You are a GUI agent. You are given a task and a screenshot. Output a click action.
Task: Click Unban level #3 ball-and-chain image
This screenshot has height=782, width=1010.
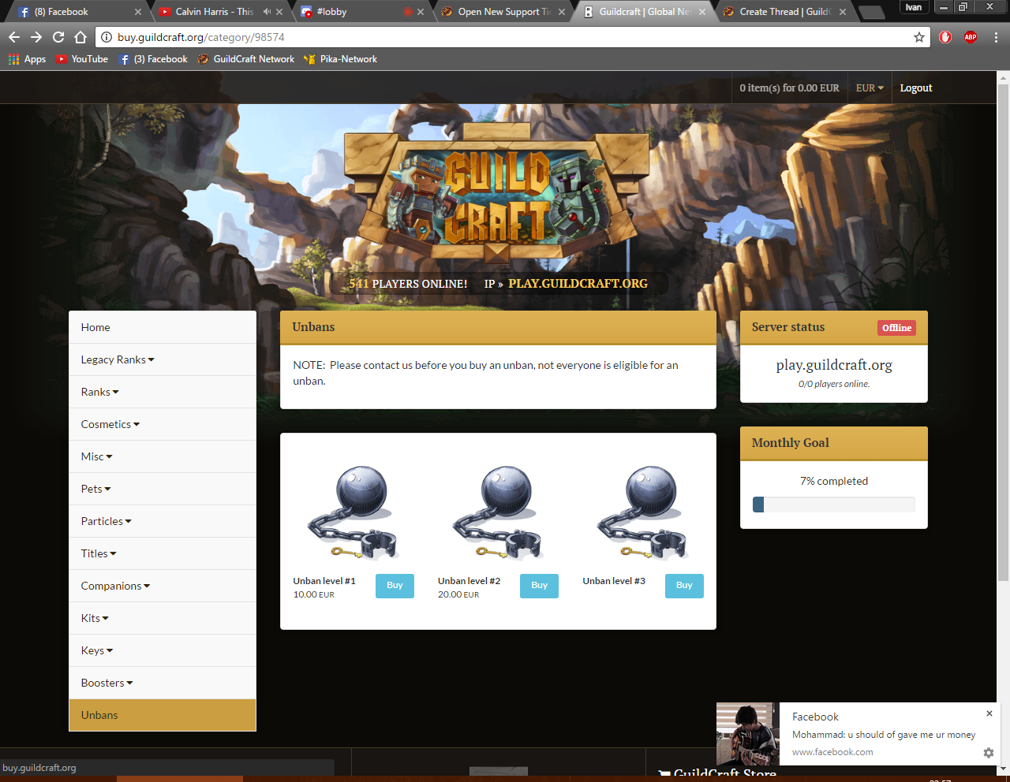click(643, 512)
